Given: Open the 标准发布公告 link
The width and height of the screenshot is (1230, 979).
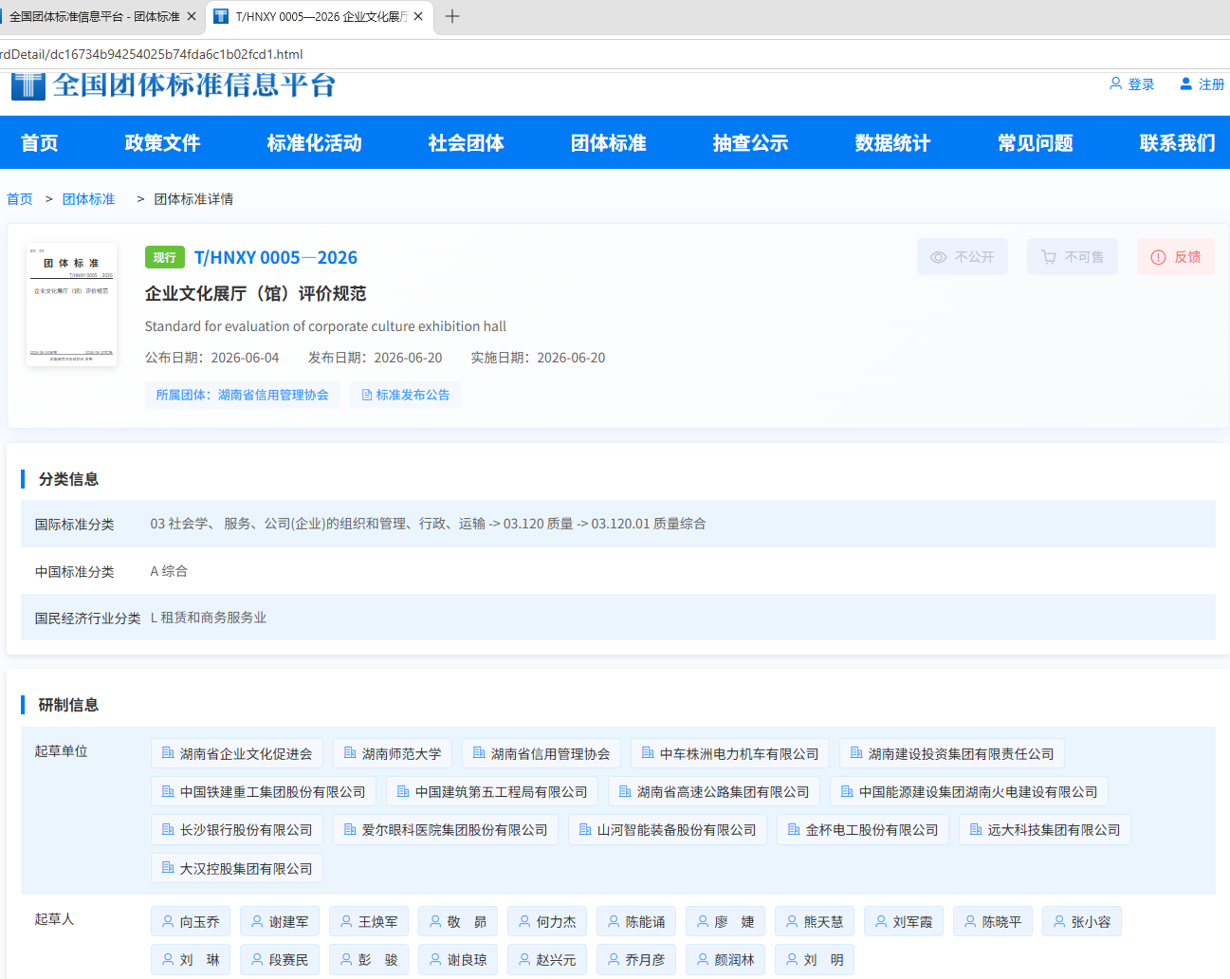Looking at the screenshot, I should pyautogui.click(x=405, y=395).
